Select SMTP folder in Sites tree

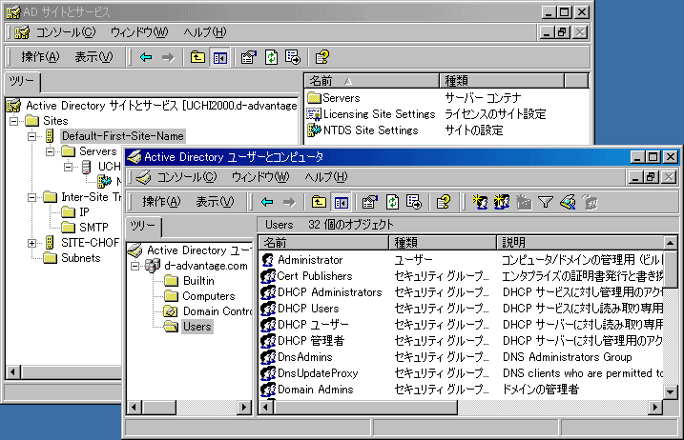[85, 228]
